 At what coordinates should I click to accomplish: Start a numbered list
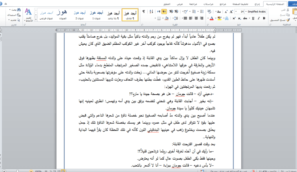point(194,12)
